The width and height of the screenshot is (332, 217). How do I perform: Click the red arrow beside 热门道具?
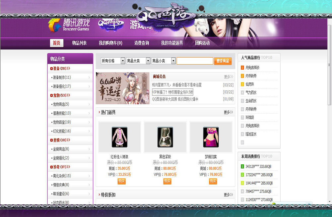[99, 112]
